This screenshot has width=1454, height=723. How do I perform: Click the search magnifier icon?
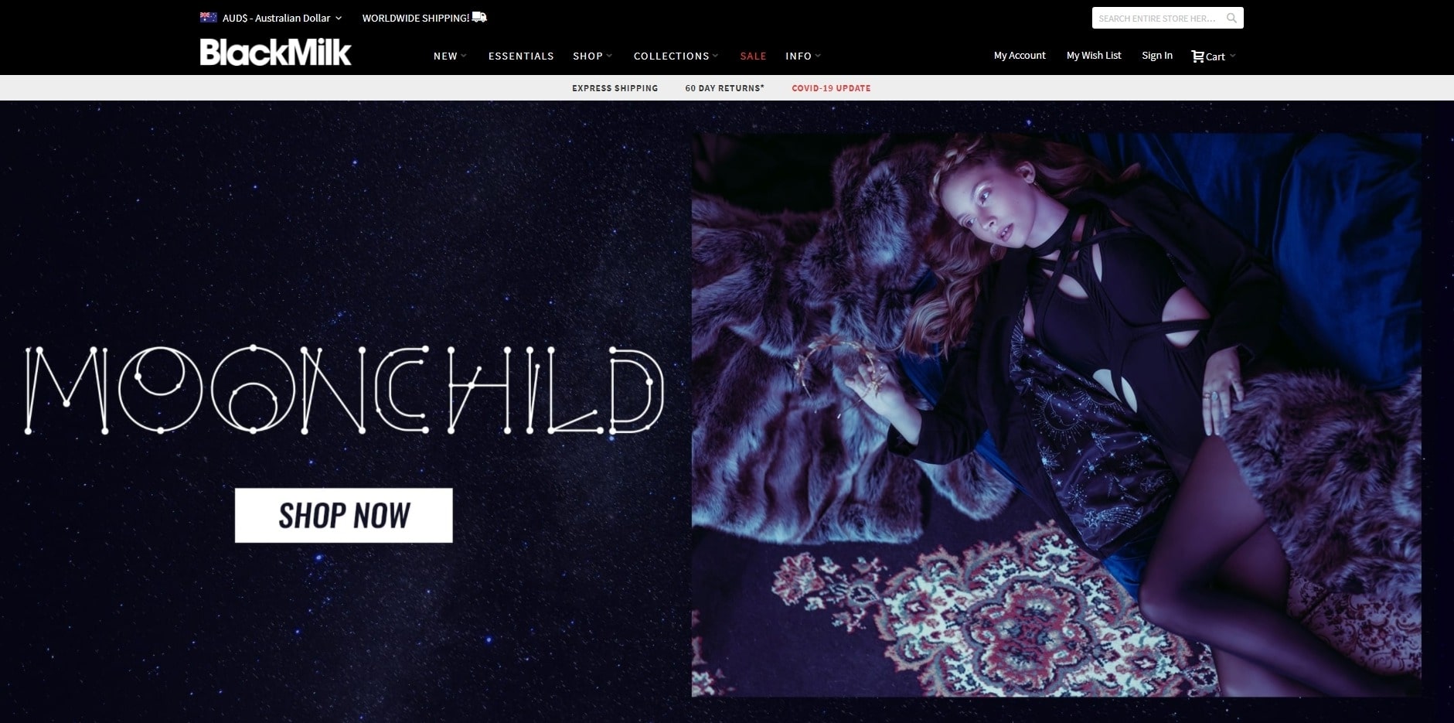click(x=1231, y=18)
